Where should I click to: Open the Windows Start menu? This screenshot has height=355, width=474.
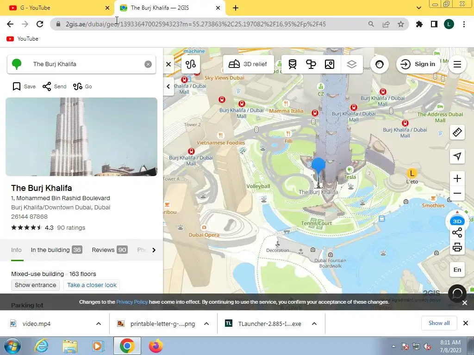[x=12, y=346]
